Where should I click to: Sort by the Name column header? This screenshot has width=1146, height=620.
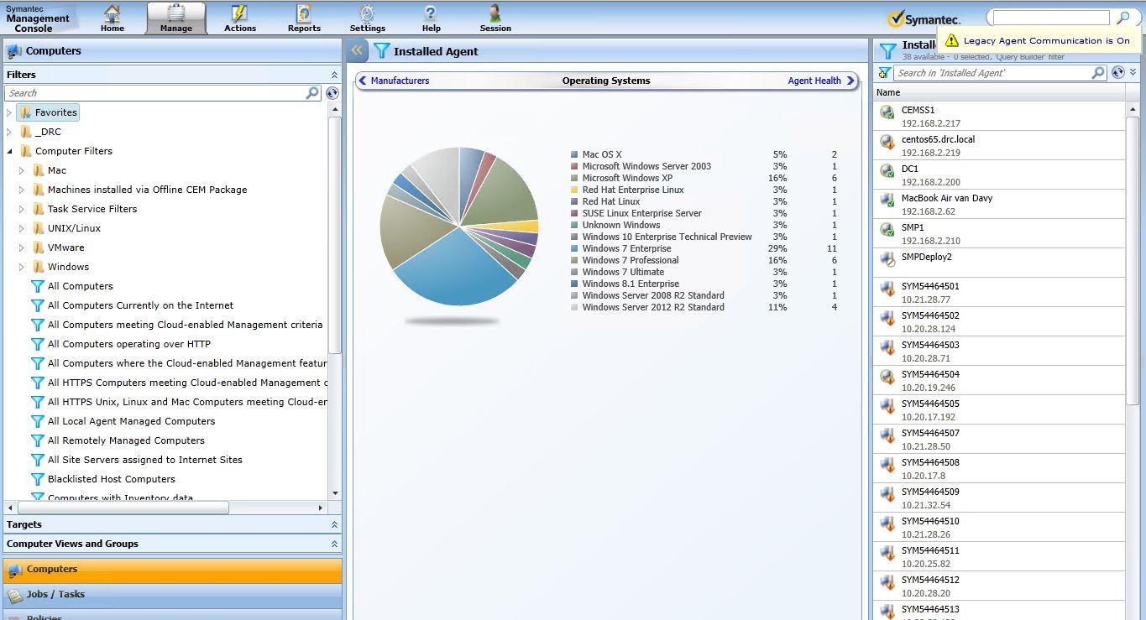coord(888,92)
